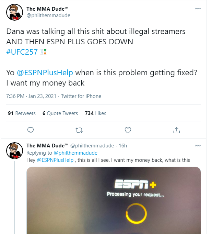Click the reply tweet's profile avatar
212x234 pixels.
click(x=15, y=150)
